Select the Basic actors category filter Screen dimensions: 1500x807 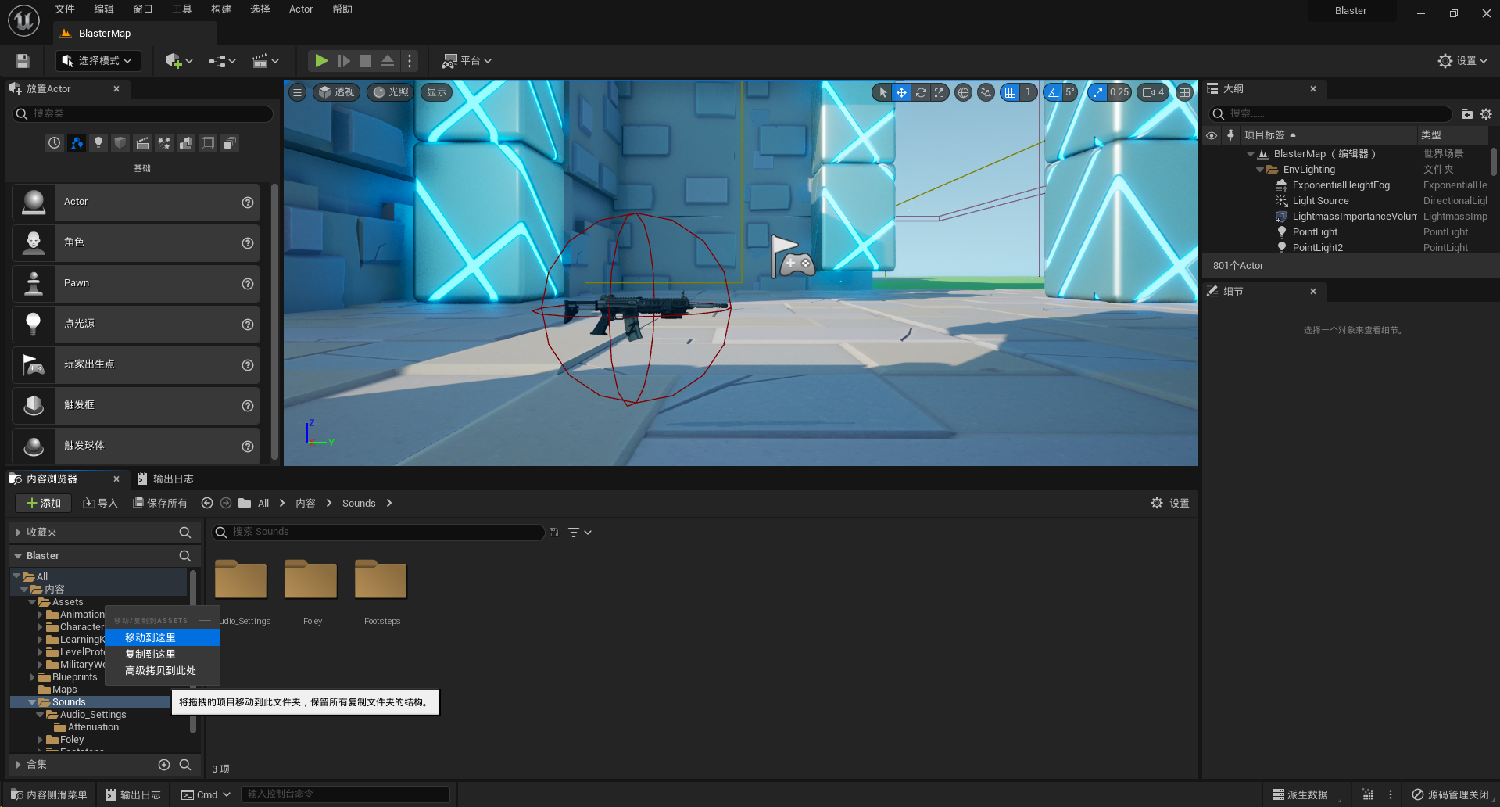click(x=76, y=143)
